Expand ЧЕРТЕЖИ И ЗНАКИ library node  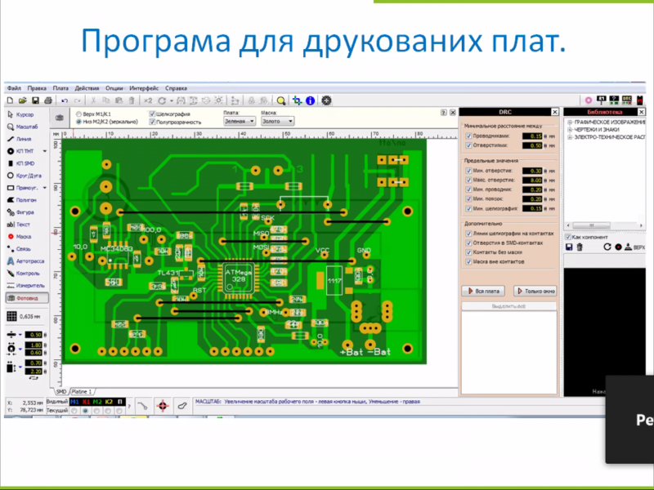pos(569,129)
